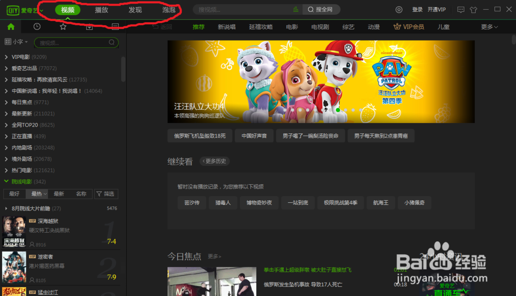Sort list by 最新
The image size is (516, 296).
point(59,194)
